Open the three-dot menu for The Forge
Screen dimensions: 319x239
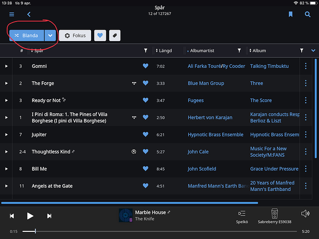tap(306, 83)
